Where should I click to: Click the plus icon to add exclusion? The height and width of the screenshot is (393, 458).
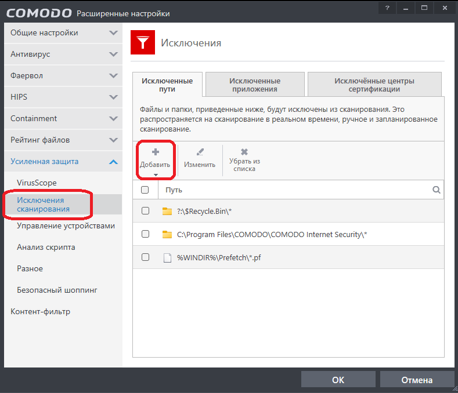(x=156, y=152)
